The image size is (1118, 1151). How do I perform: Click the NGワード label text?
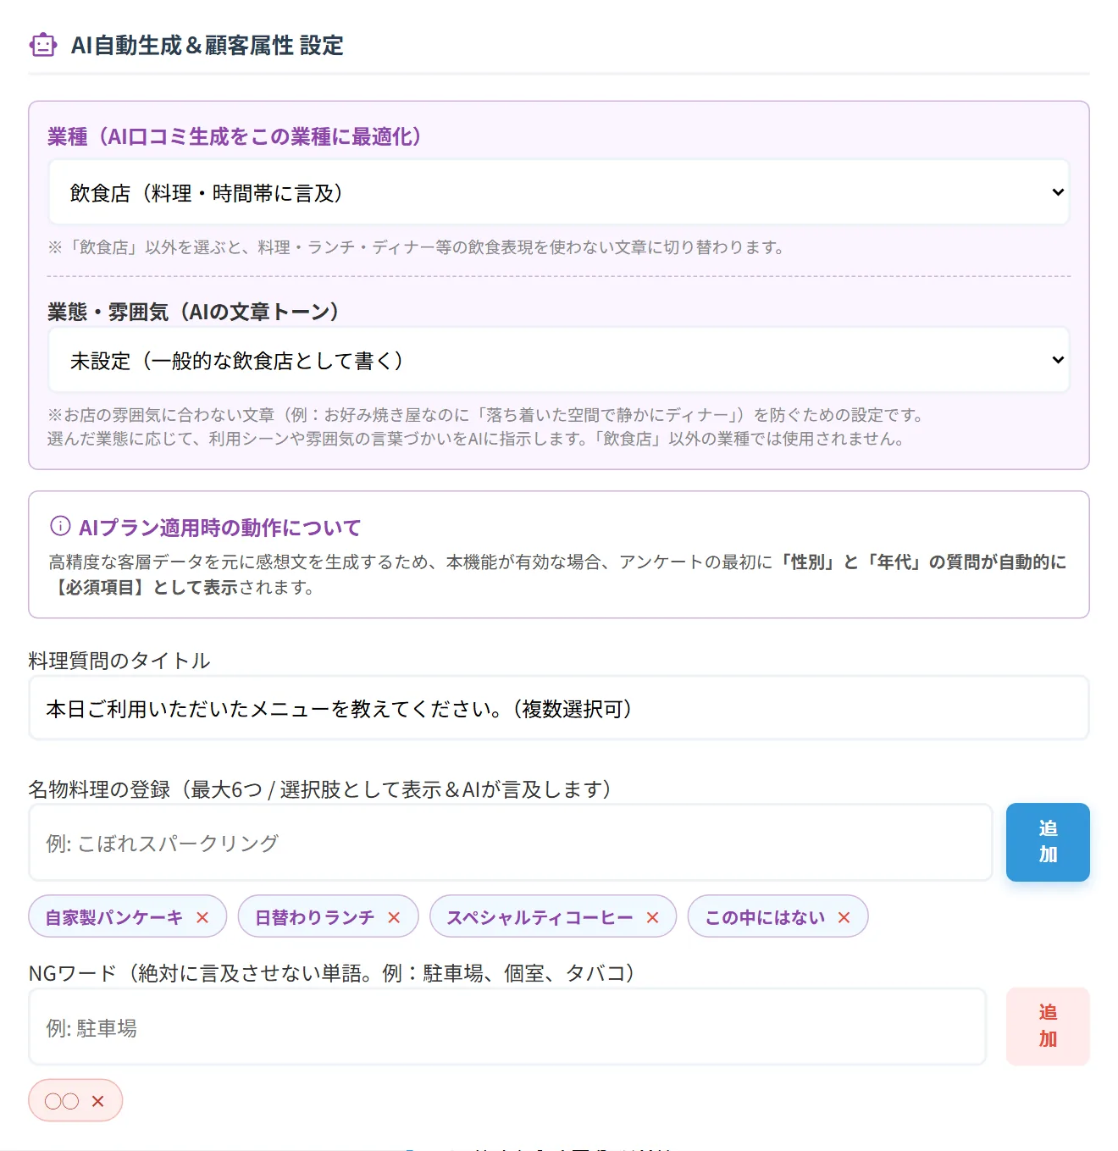pyautogui.click(x=332, y=973)
